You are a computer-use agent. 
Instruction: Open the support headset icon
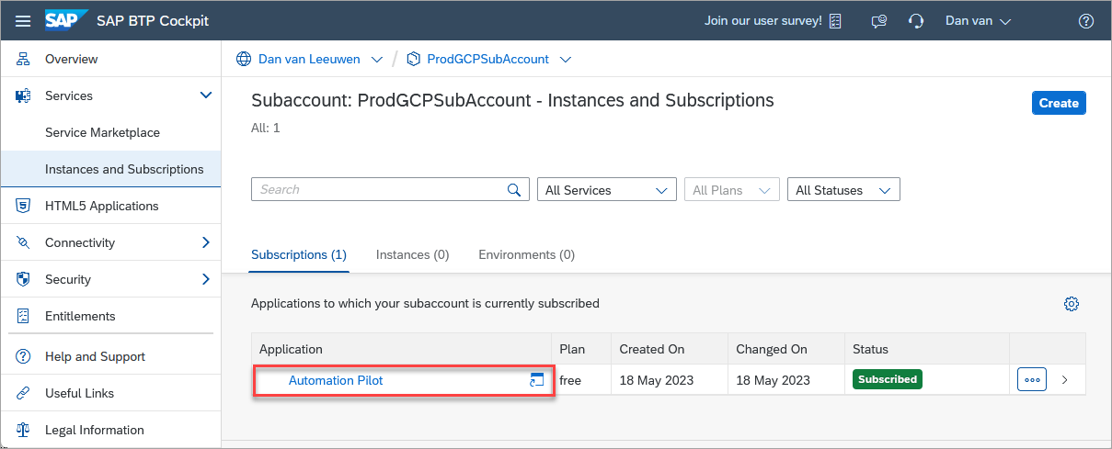click(x=915, y=20)
